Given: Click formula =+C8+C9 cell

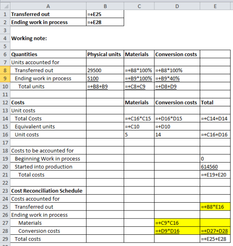Looking at the screenshot, I should point(139,86).
